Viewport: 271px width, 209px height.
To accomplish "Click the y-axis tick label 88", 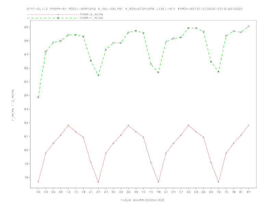I will click(x=26, y=41).
